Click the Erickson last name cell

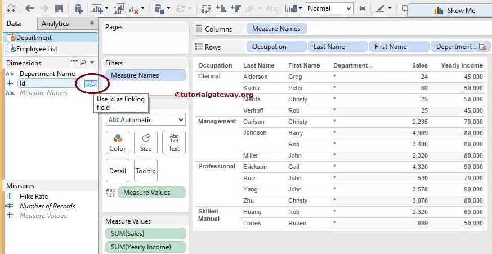pyautogui.click(x=255, y=167)
